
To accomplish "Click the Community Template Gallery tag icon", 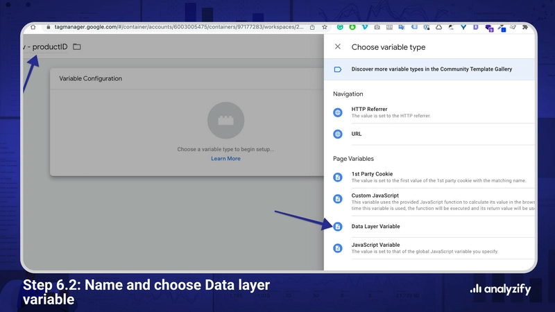I will [338, 69].
